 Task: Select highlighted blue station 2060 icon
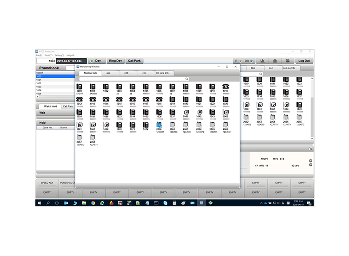159,125
